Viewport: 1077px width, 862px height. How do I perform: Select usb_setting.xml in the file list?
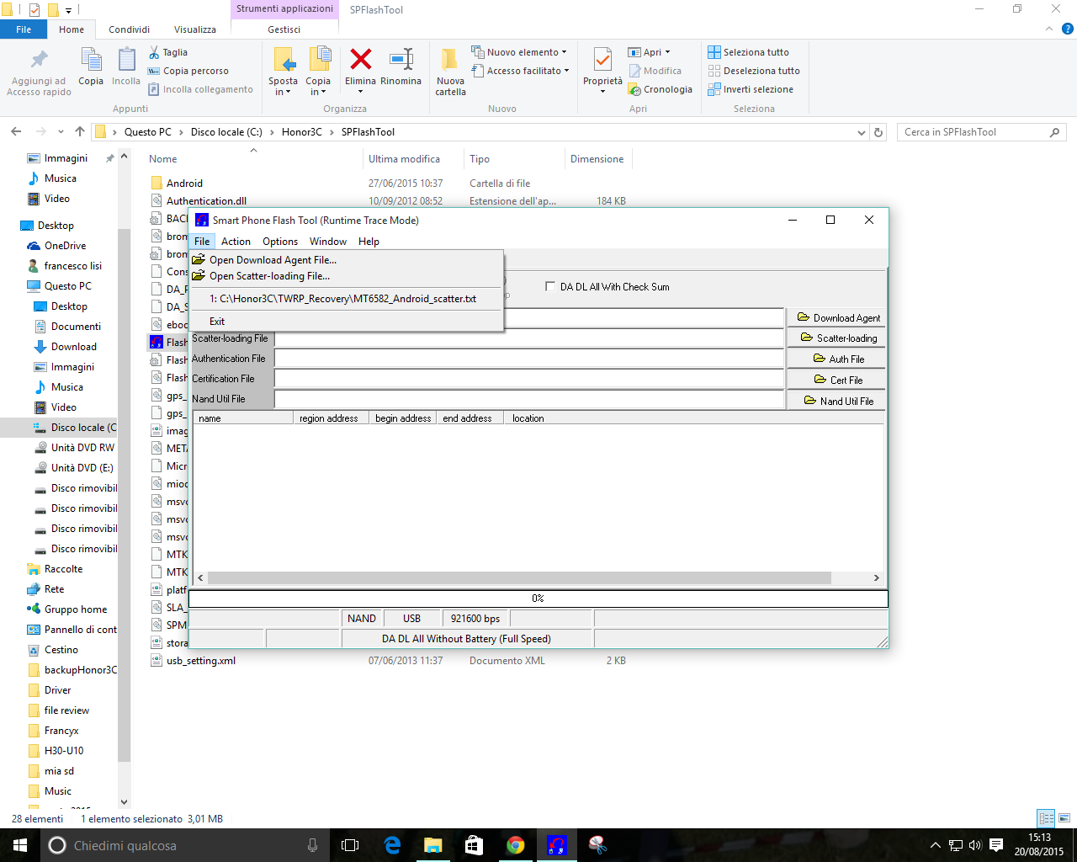click(x=200, y=661)
